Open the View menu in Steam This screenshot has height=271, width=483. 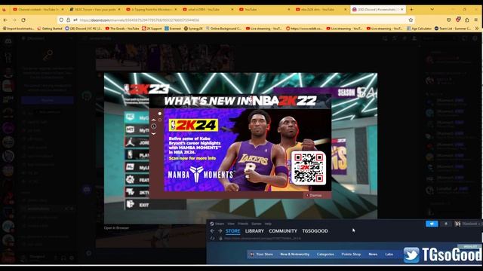point(231,224)
